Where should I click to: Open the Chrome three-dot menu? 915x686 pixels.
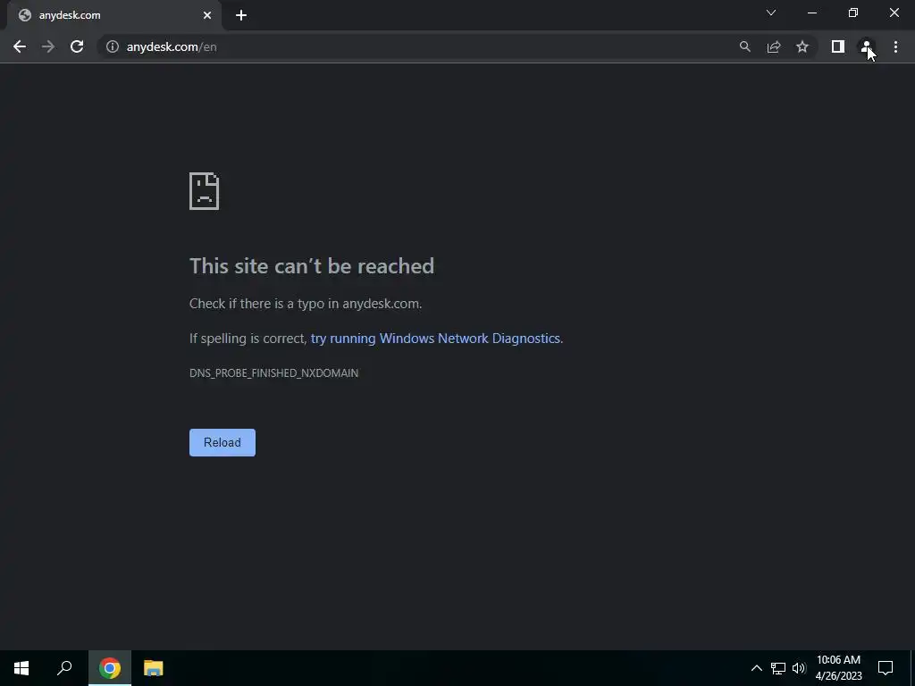[895, 46]
